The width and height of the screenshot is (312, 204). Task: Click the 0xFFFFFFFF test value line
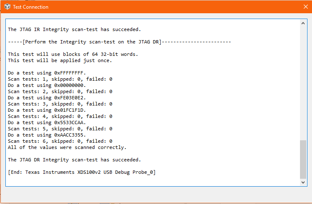47,73
